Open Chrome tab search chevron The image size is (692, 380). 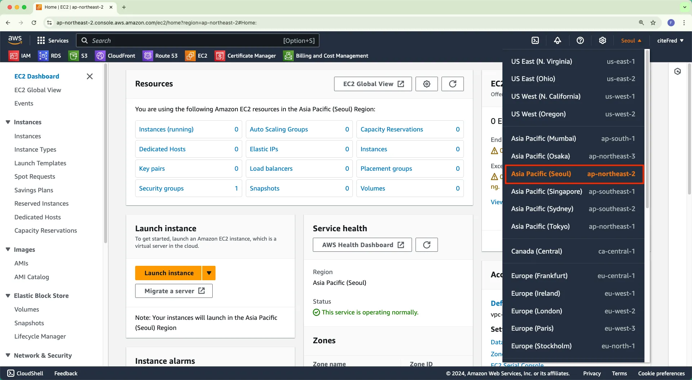pyautogui.click(x=684, y=7)
